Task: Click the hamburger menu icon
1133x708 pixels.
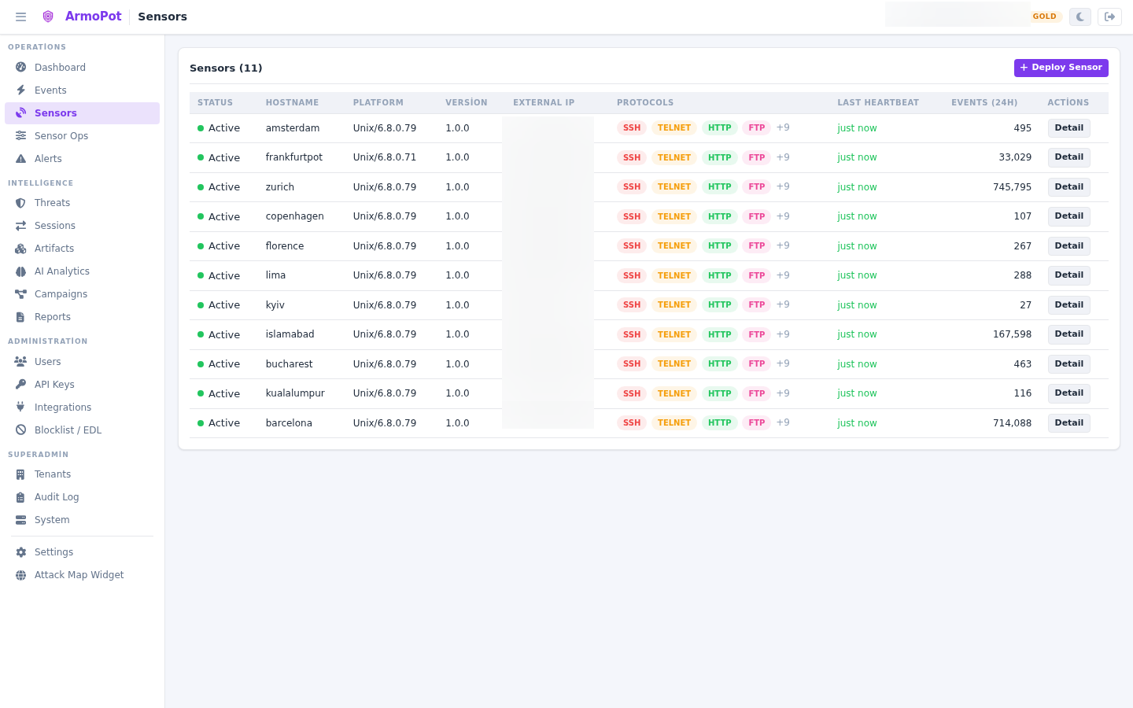Action: coord(21,17)
